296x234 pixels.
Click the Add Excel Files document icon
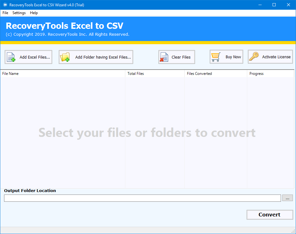pos(11,57)
